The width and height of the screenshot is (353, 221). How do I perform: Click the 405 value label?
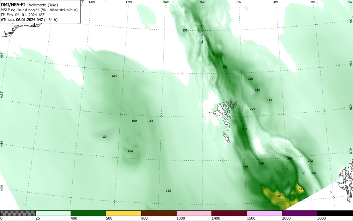pyautogui.click(x=215, y=54)
